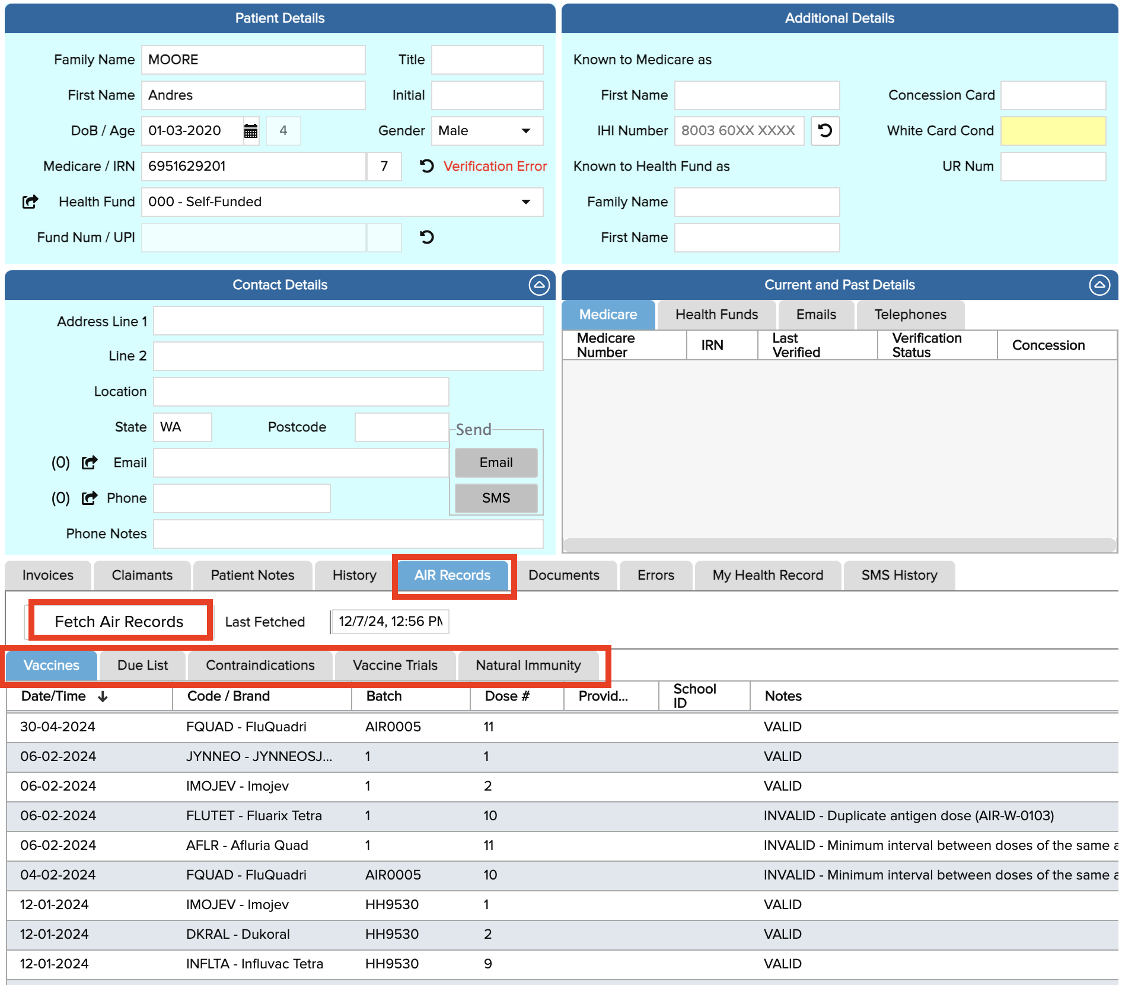Click the share icon beside Phone

pos(90,498)
